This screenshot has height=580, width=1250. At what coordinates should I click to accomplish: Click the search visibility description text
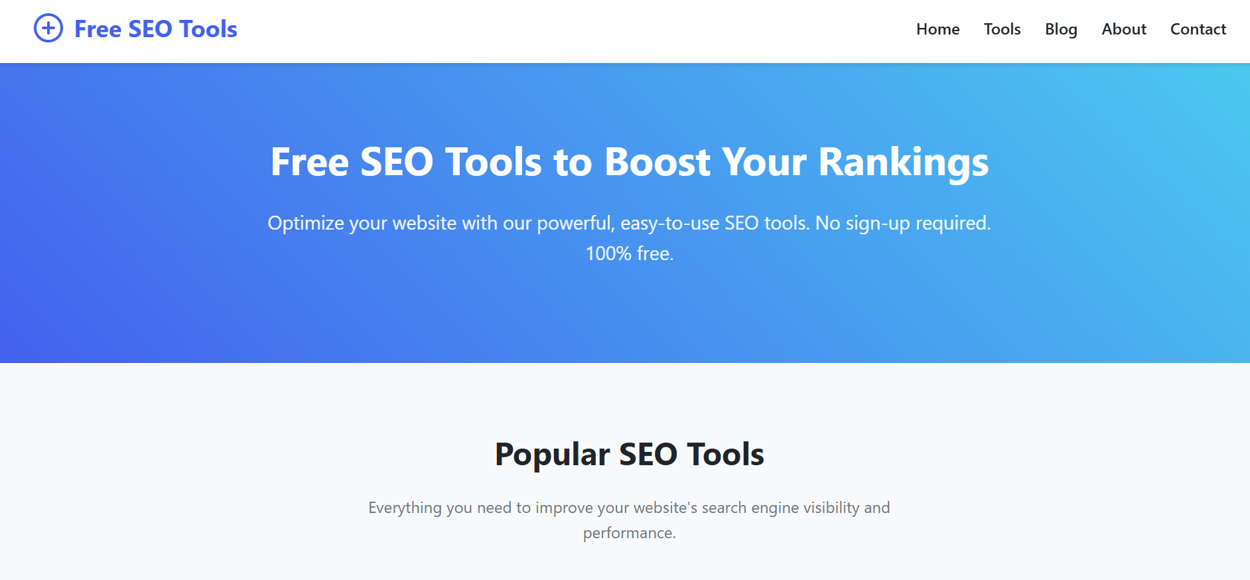[x=629, y=507]
